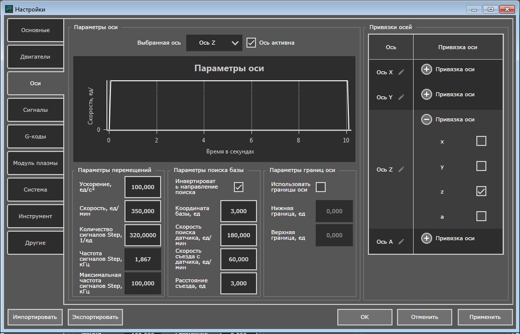
Task: Switch to the Двигатели tab
Action: (x=35, y=57)
